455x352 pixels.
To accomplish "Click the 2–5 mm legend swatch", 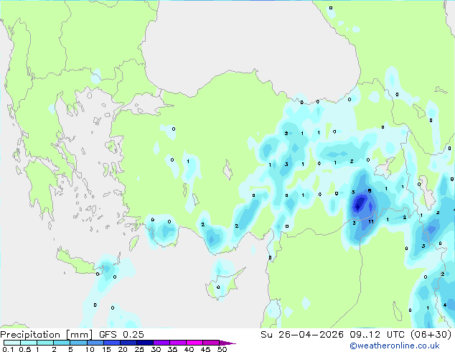I will [x=62, y=343].
